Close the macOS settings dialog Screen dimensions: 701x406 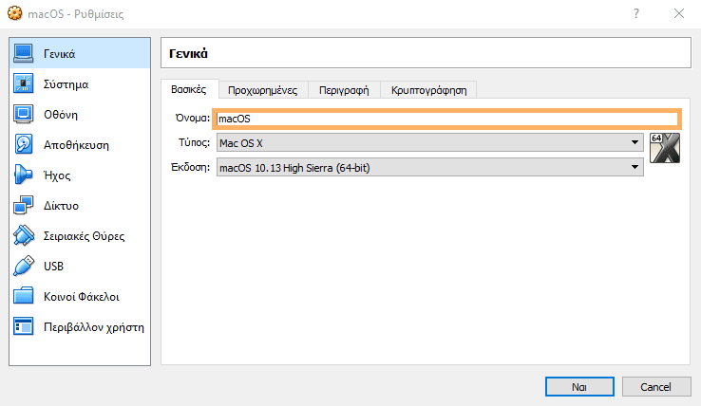tap(678, 13)
